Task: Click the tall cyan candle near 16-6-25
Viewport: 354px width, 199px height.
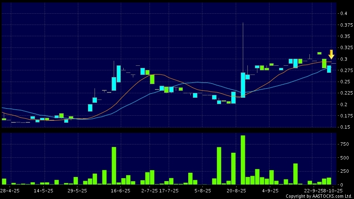Action: 119,74
